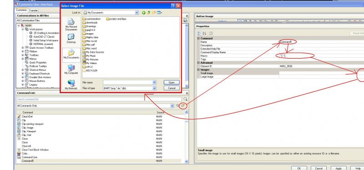This screenshot has height=170, width=364.
Task: Select the ClearVDel command in the list
Action: (x=27, y=117)
